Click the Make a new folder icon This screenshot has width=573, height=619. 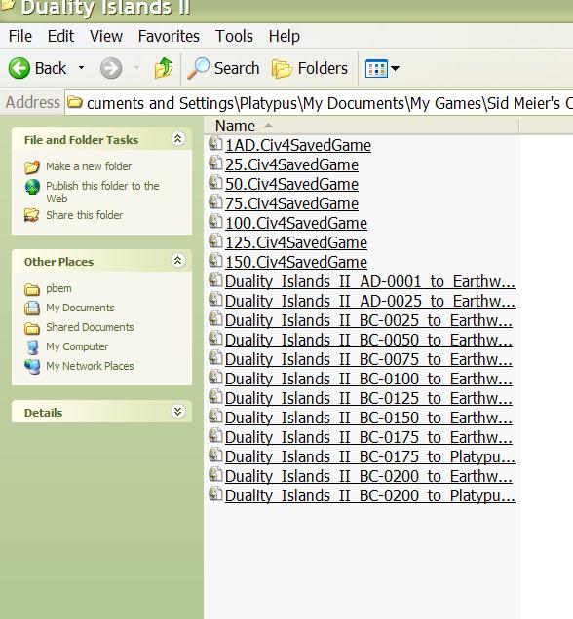click(32, 167)
